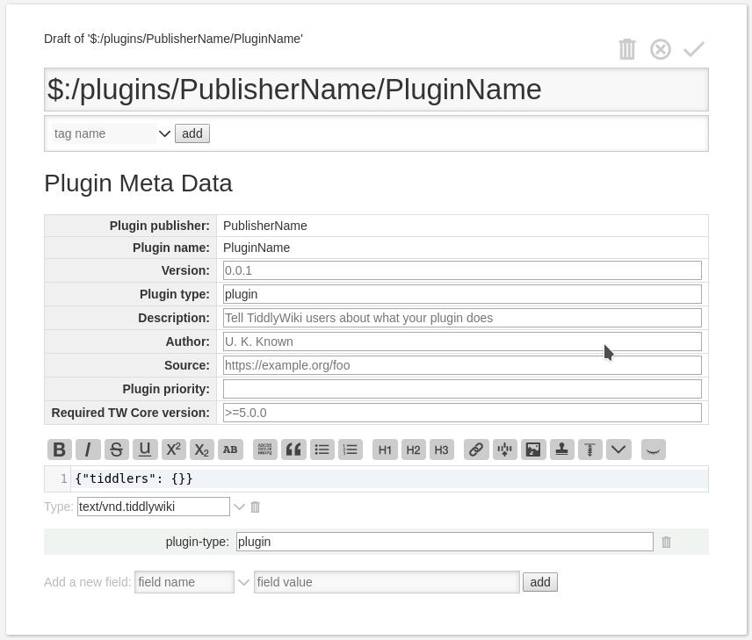
Task: Click the new field value input
Action: [x=387, y=582]
